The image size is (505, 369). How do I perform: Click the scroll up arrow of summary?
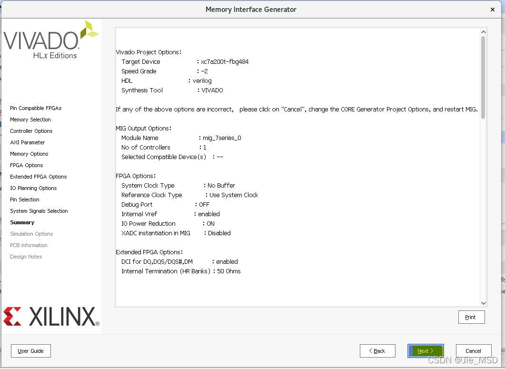point(483,32)
